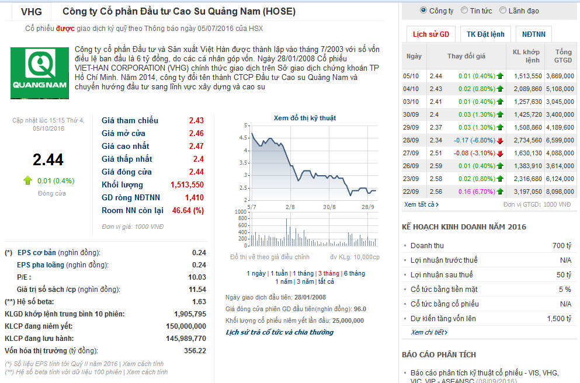The image size is (580, 383).
Task: Click up arrow icon in 30/09 history row
Action: click(500, 114)
